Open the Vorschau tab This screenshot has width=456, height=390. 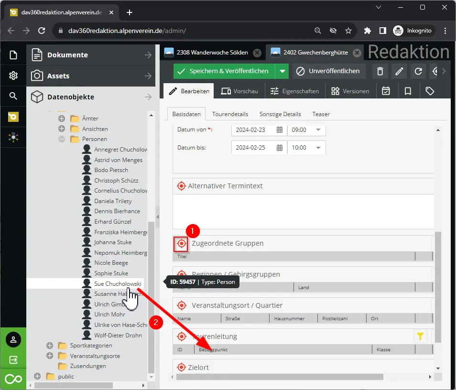tap(239, 91)
